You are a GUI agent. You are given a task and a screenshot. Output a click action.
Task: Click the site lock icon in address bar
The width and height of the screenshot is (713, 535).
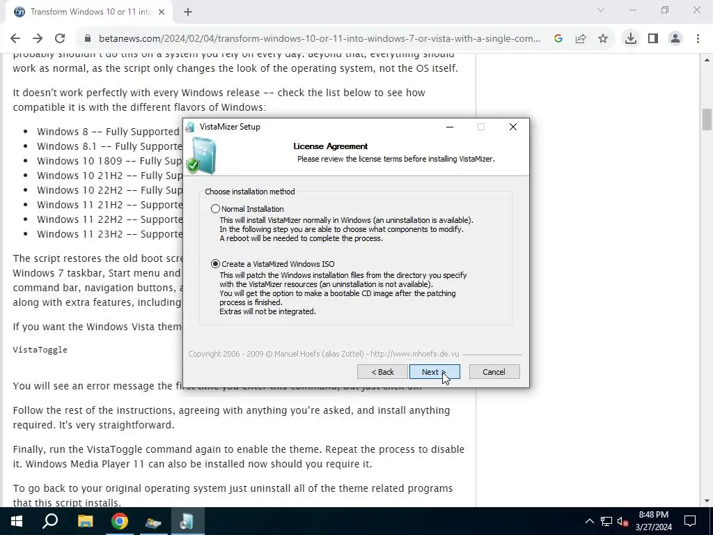88,39
